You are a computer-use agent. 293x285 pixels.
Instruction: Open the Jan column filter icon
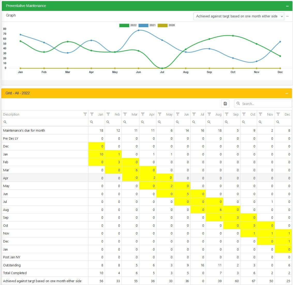tap(92, 114)
